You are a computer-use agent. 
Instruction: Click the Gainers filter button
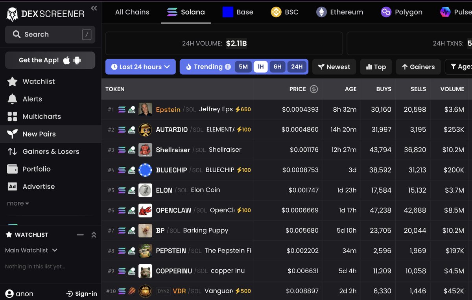click(x=418, y=67)
